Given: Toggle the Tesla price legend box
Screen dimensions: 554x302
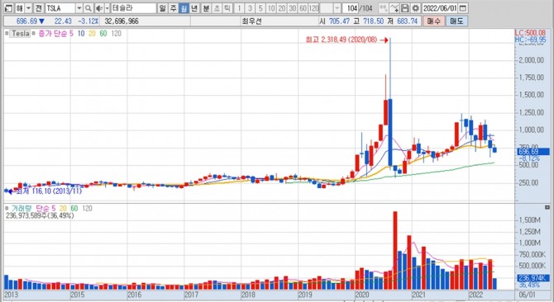Looking at the screenshot, I should coord(20,34).
